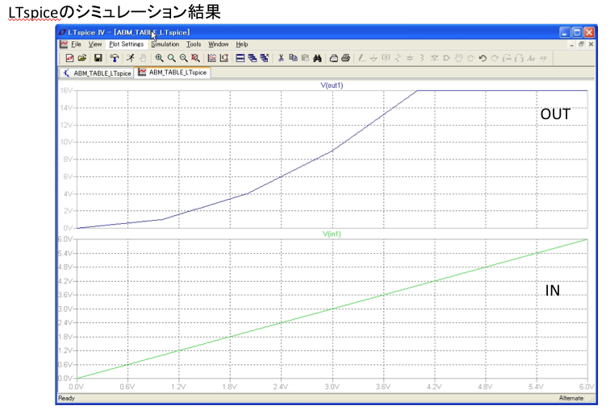610x410 pixels.
Task: Click the Pick Visible Traces waveform icon
Action: [211, 58]
